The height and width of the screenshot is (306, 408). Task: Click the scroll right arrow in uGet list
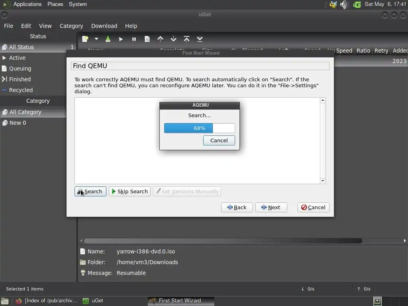click(405, 241)
